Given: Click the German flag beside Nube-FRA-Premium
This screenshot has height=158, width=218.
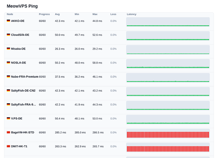Looking at the screenshot, I should coord(8,76).
